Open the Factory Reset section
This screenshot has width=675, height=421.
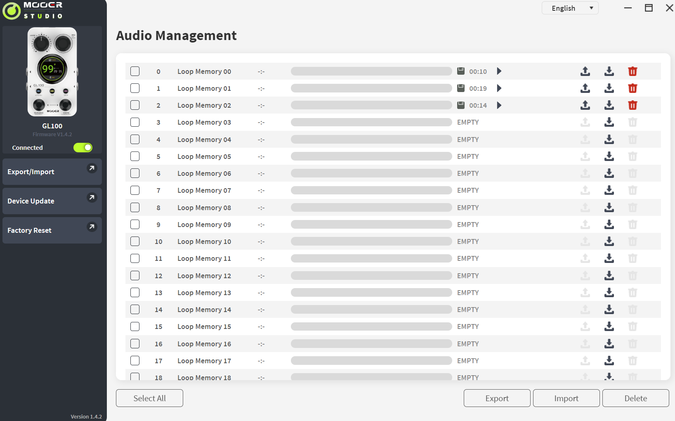pyautogui.click(x=52, y=230)
